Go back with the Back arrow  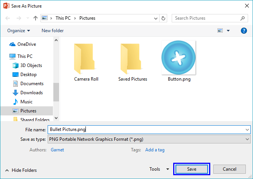click(x=8, y=18)
